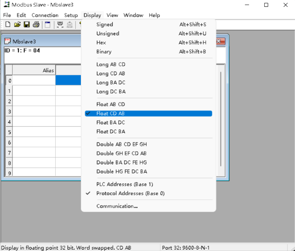This screenshot has width=295, height=251.
Task: Choose Double GH EF CD AB format
Action: click(148, 153)
